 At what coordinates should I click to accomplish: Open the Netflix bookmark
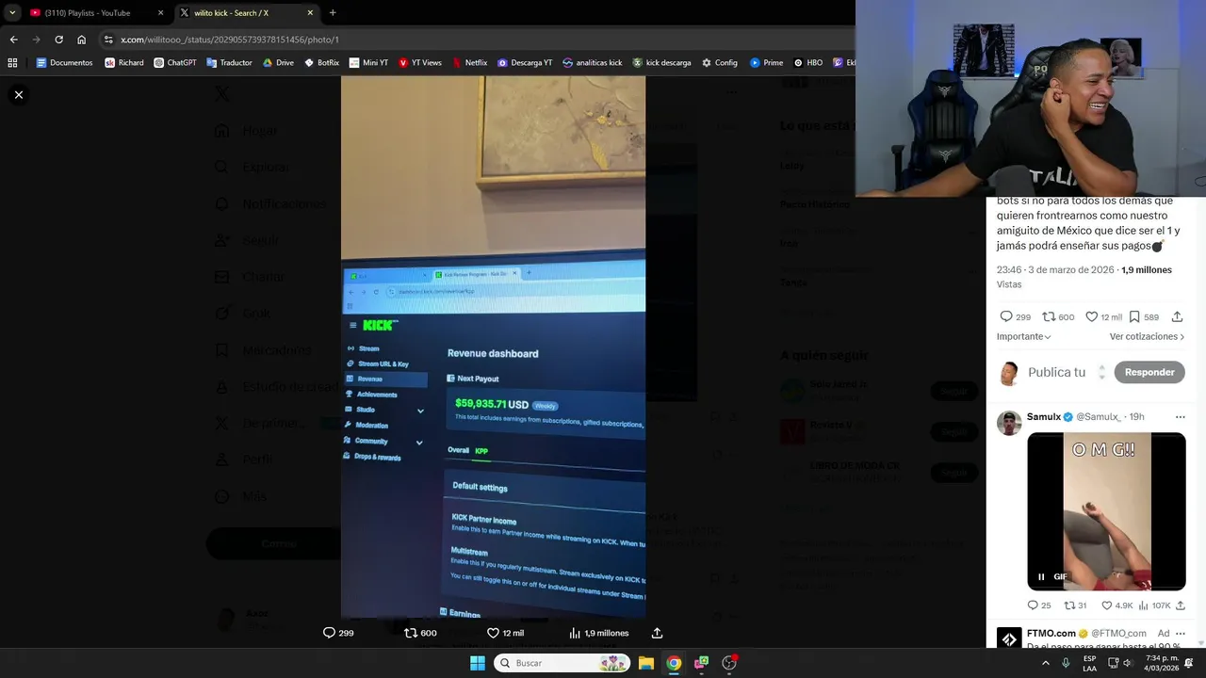pyautogui.click(x=469, y=62)
